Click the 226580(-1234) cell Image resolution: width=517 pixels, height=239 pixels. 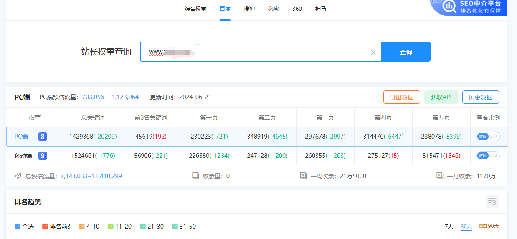209,156
